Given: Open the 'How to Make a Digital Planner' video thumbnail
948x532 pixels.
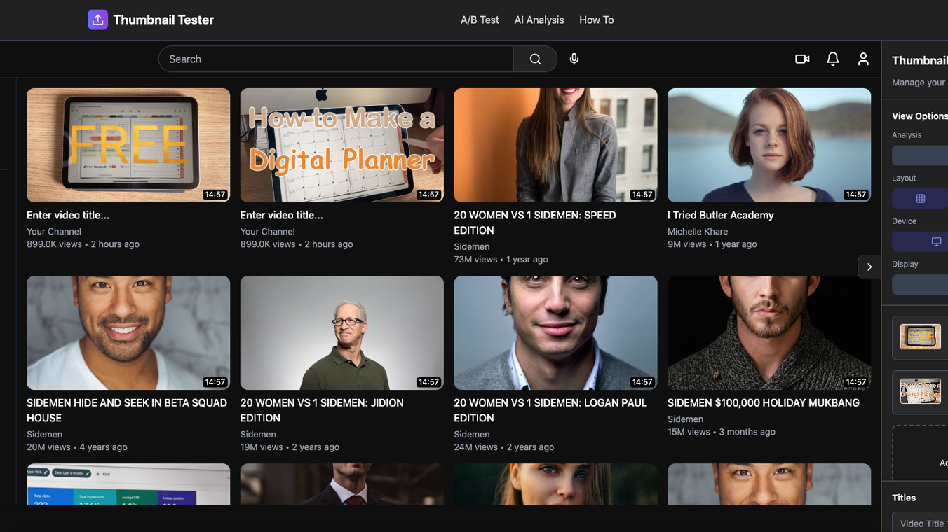Looking at the screenshot, I should tap(341, 145).
